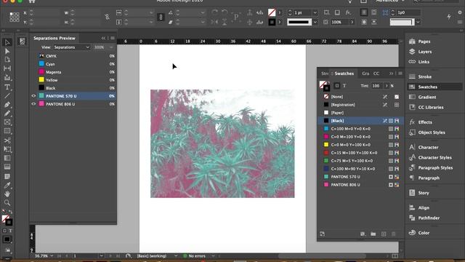Open the Separations Preview panel menu
The height and width of the screenshot is (262, 465).
pyautogui.click(x=113, y=38)
